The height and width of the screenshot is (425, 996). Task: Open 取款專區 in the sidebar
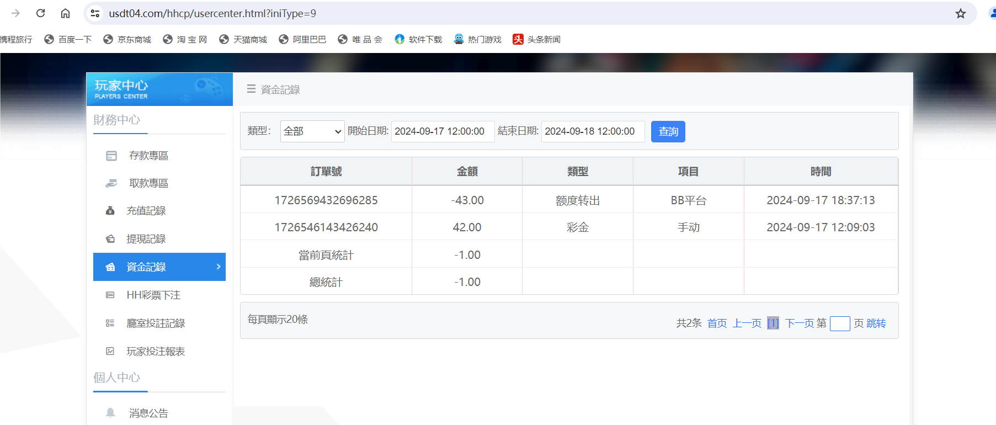click(x=148, y=183)
